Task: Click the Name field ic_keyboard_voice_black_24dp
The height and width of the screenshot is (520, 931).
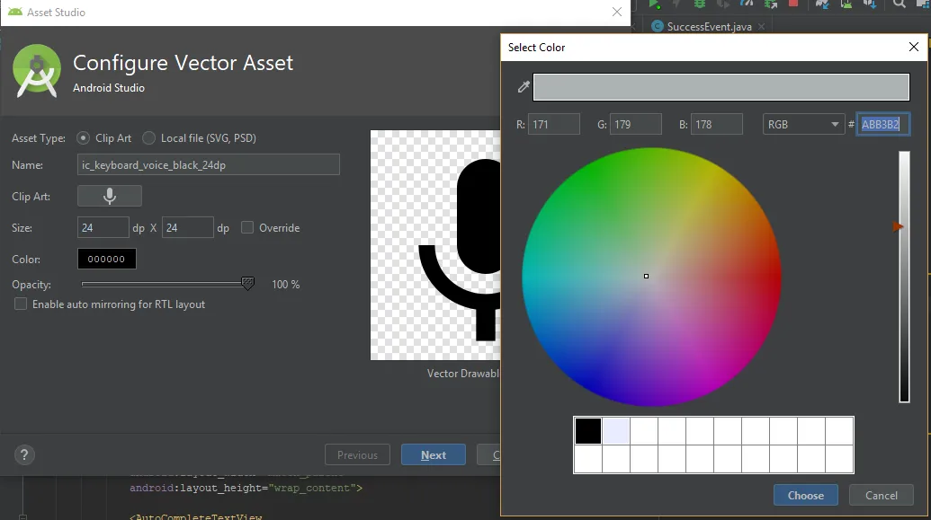Action: point(209,165)
